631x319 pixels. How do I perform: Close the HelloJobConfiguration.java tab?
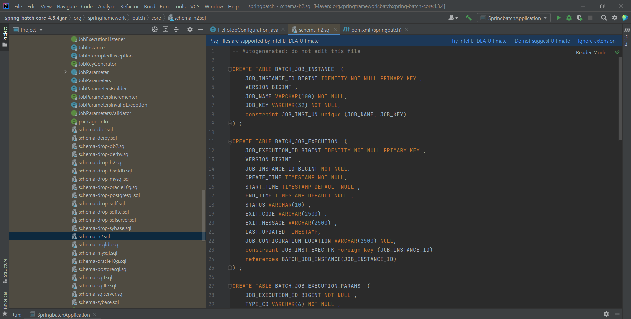tap(283, 30)
